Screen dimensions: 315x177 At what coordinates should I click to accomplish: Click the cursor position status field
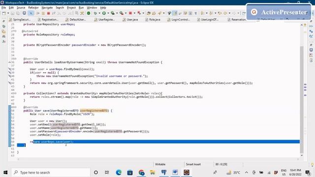pos(221,164)
